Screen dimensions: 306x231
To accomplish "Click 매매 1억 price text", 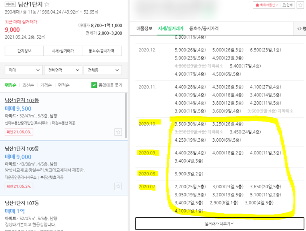I will point(15,211).
